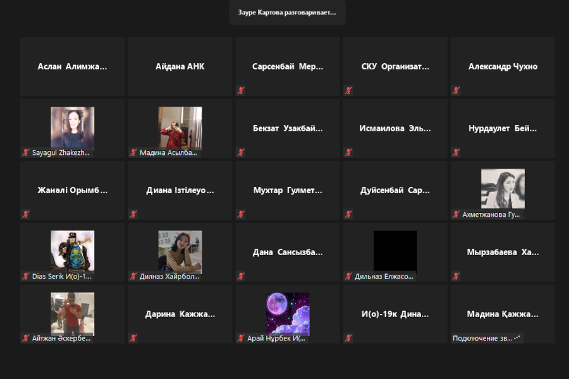Click muted mic icon on Диана Ізтілеуо... tile
The image size is (569, 379).
(133, 214)
